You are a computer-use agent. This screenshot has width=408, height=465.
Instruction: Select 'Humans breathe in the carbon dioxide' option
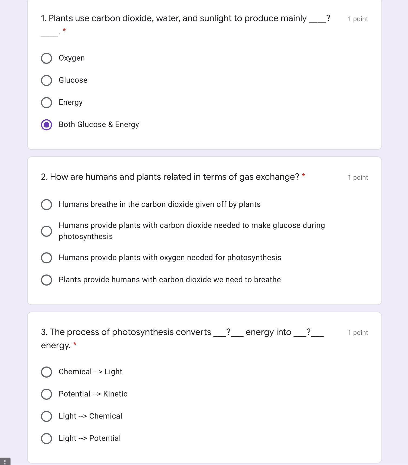click(x=46, y=205)
